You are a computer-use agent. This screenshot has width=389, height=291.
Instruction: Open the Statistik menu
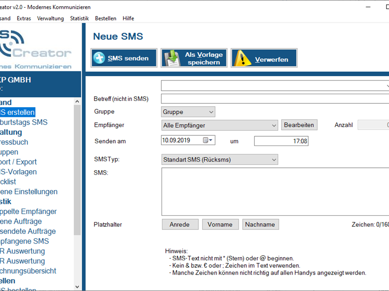click(79, 18)
